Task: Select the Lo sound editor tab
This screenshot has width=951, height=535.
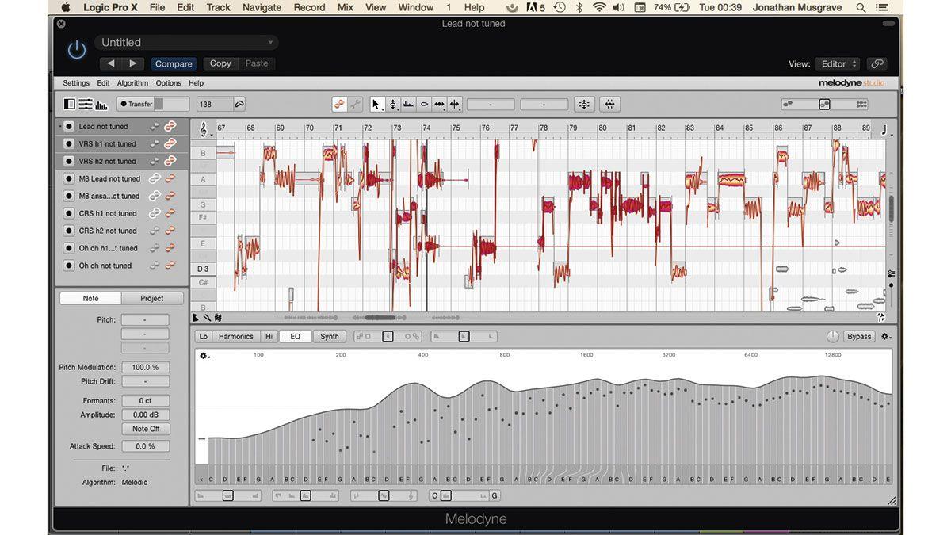Action: [204, 337]
